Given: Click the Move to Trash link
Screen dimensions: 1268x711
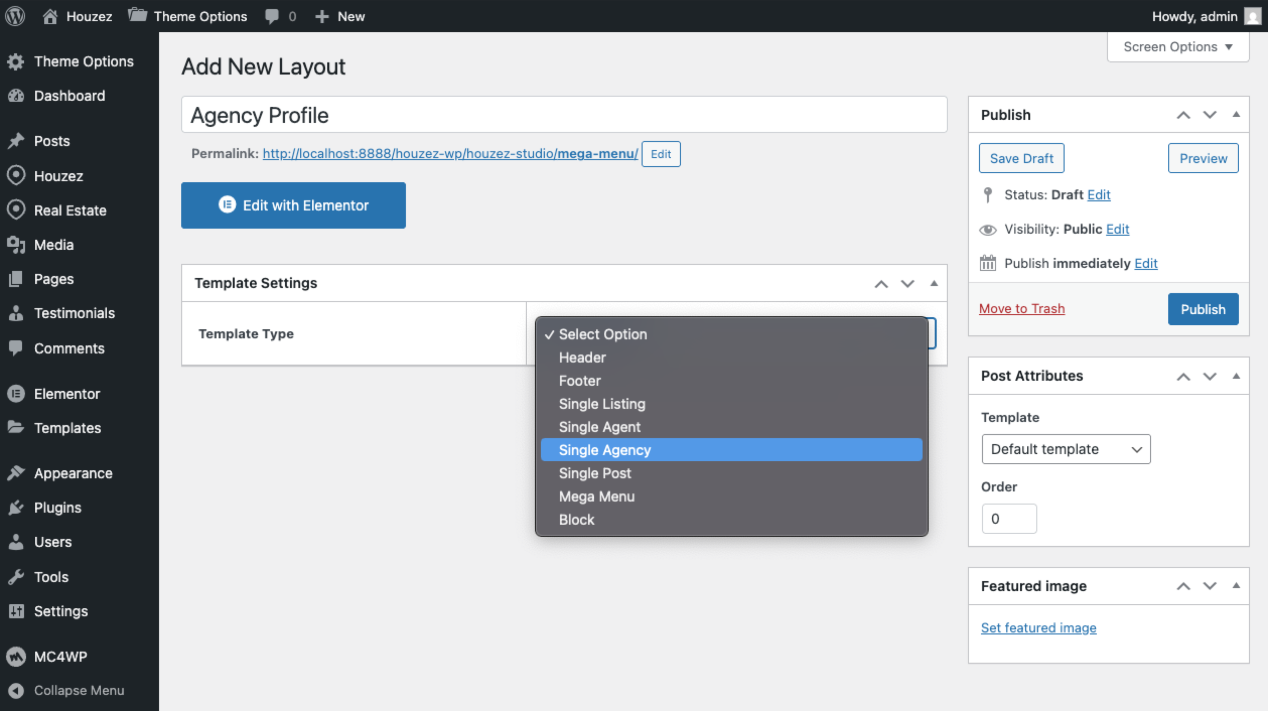Looking at the screenshot, I should (1022, 309).
